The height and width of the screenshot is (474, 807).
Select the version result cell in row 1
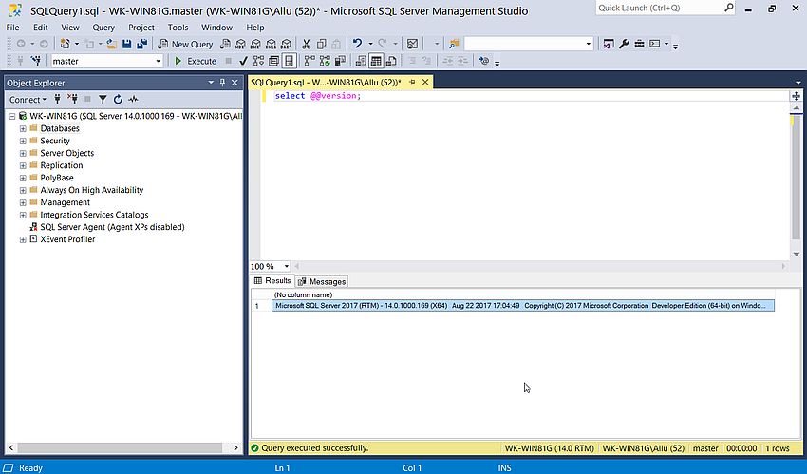click(523, 306)
